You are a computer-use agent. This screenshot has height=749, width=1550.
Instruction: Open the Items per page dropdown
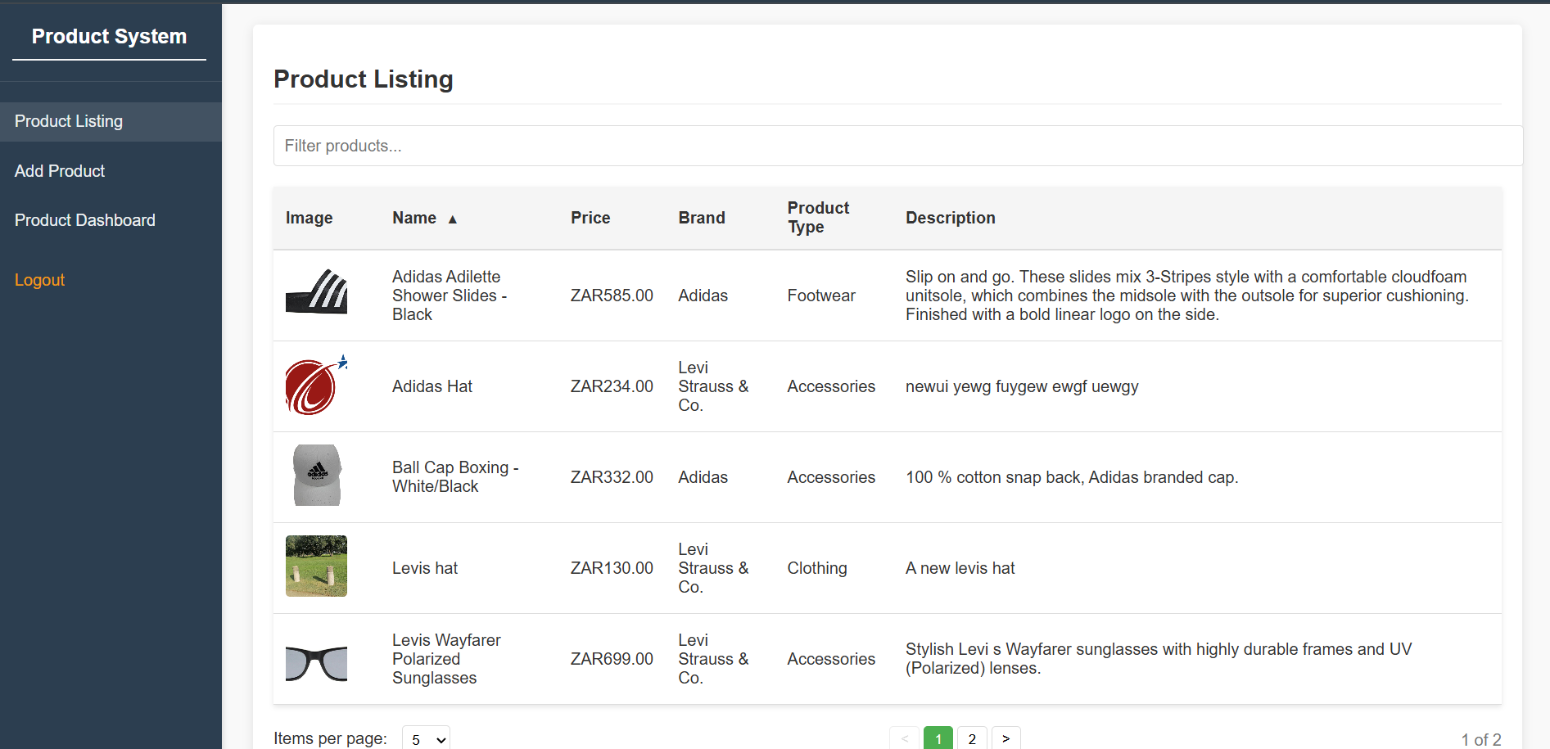click(x=426, y=738)
